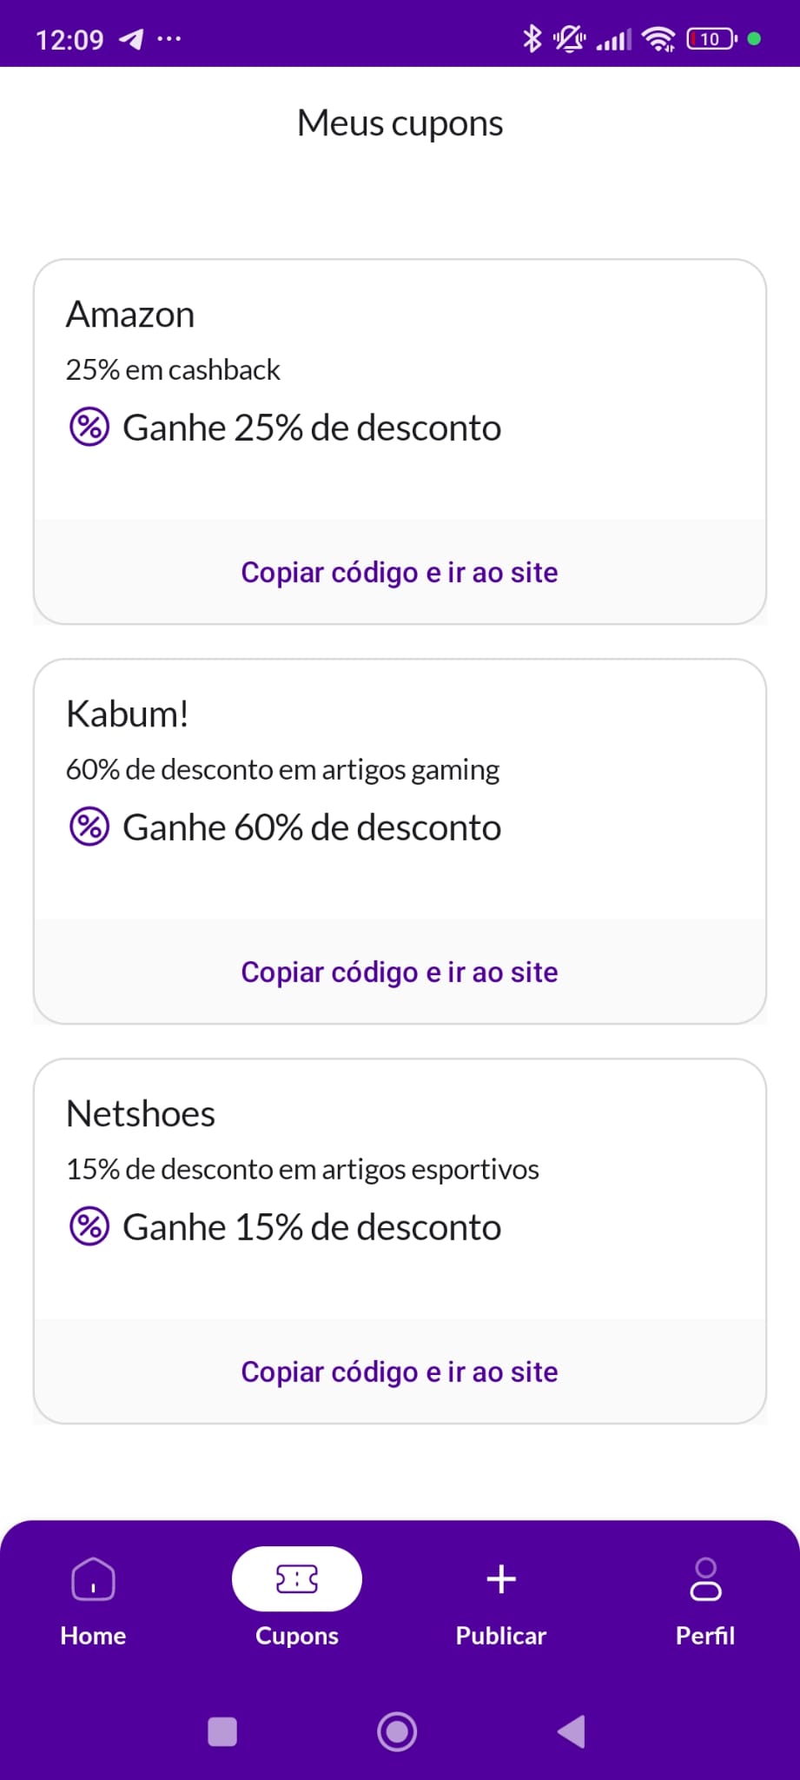Viewport: 800px width, 1780px height.
Task: Select the Ganhe 60% de desconto text
Action: click(312, 827)
